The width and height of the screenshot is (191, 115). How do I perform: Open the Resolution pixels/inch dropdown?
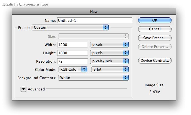(x=109, y=61)
